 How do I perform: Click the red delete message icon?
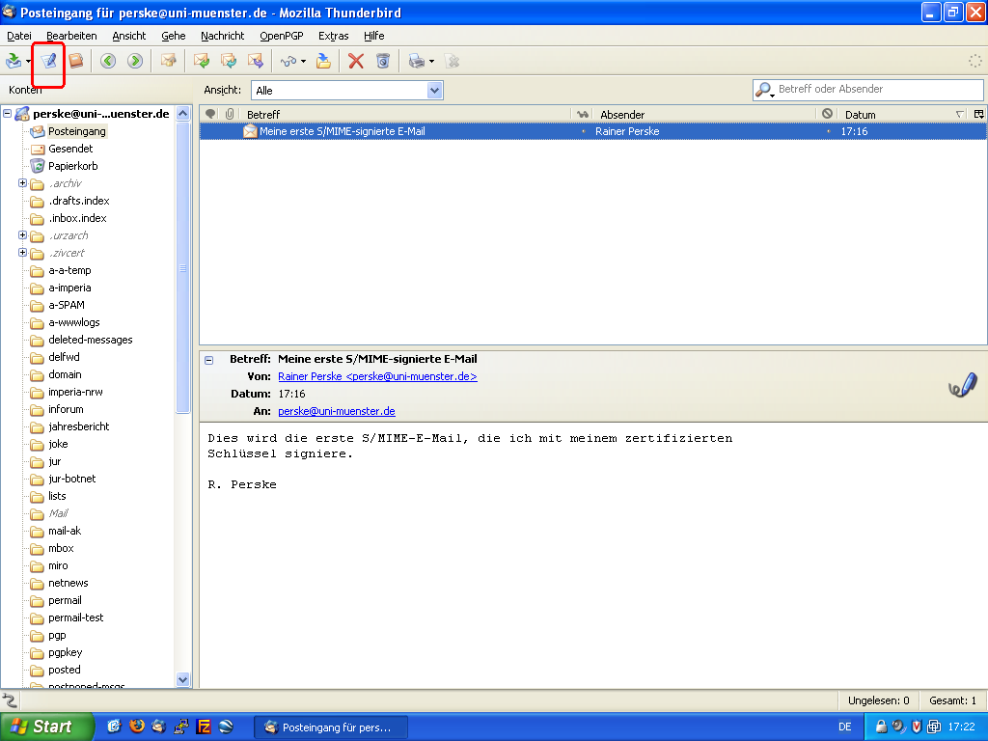(x=356, y=61)
